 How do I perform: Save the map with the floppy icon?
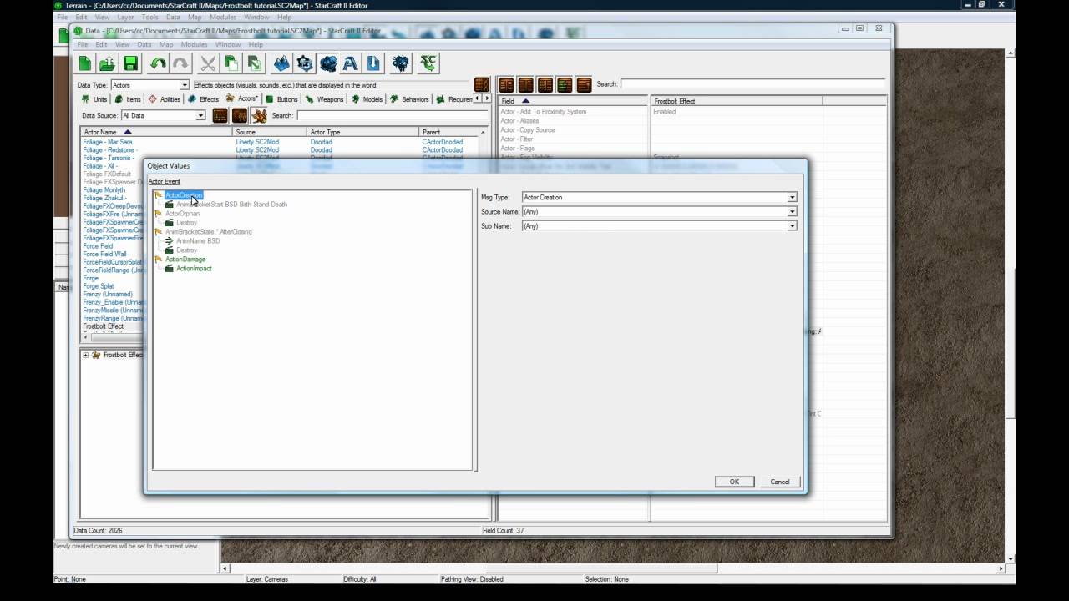coord(130,63)
